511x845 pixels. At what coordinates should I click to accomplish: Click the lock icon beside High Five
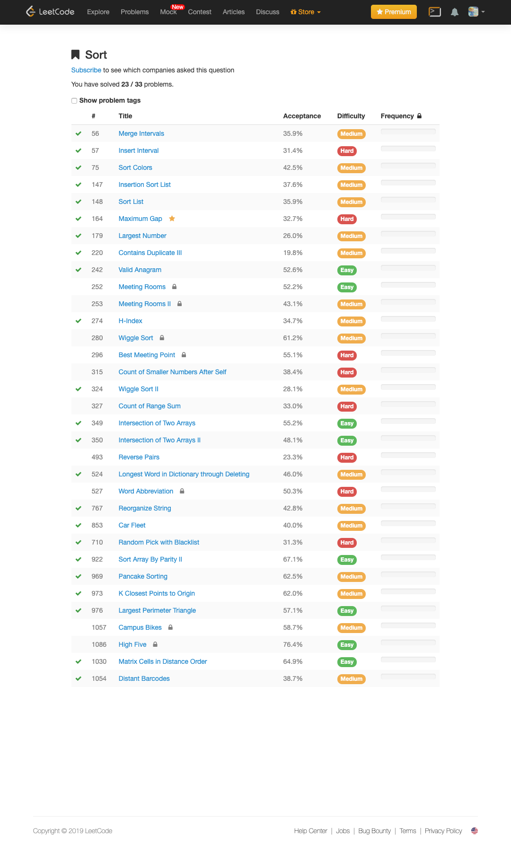click(155, 644)
